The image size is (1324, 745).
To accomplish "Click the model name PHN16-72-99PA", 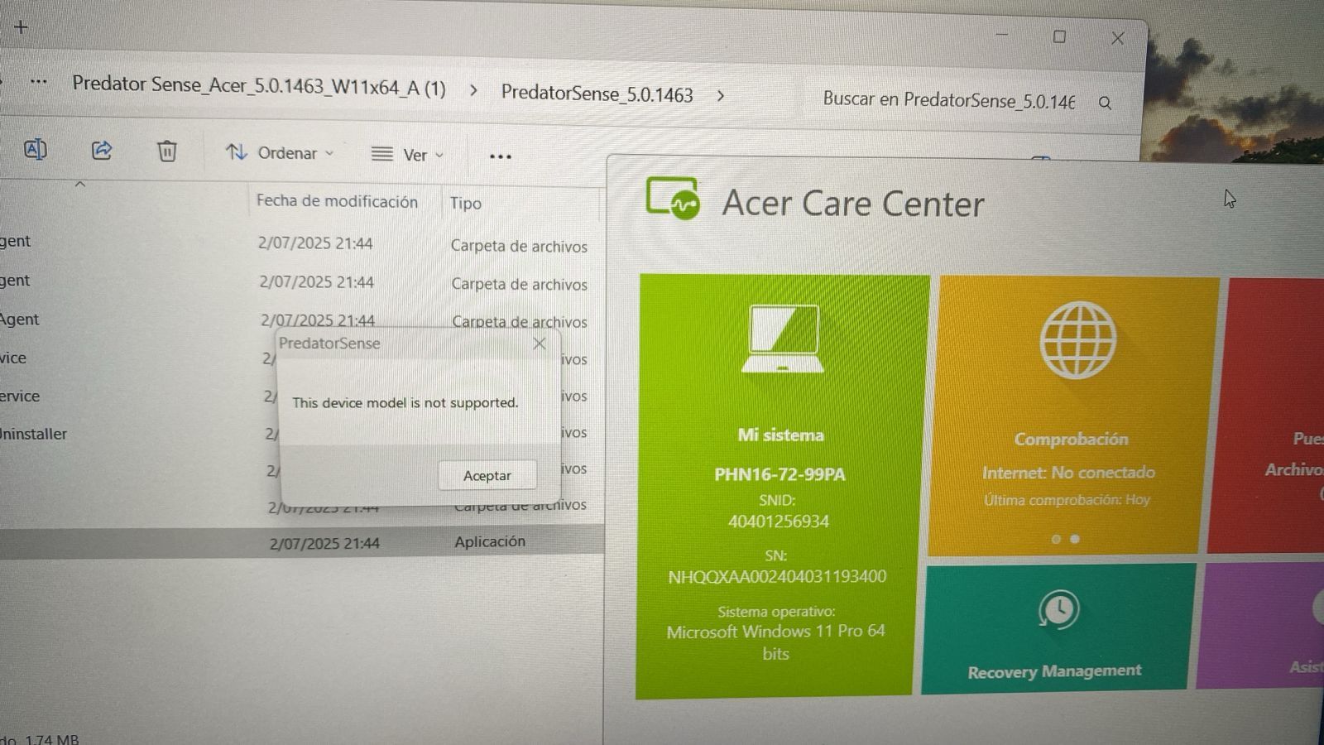I will [x=780, y=474].
